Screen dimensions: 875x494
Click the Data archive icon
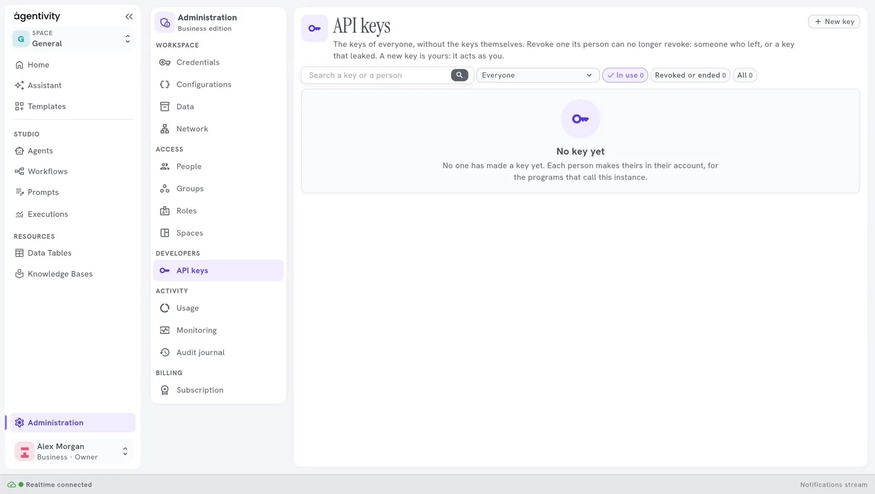pos(165,107)
